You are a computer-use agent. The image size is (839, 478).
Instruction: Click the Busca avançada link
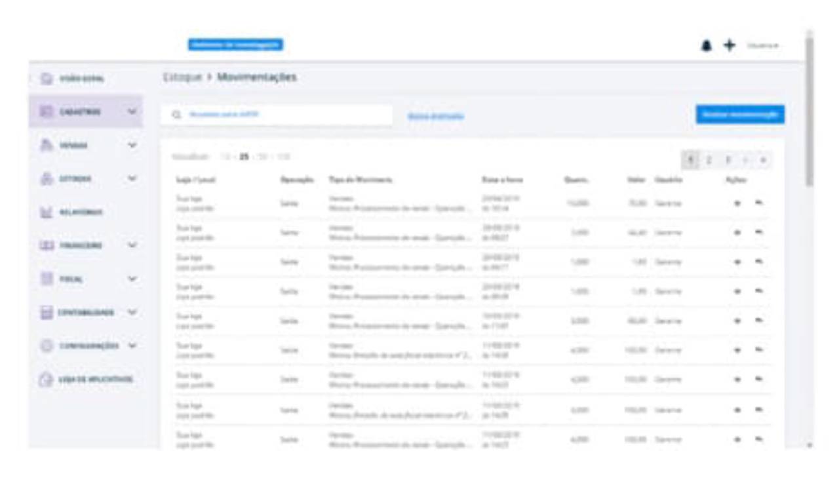pos(435,116)
